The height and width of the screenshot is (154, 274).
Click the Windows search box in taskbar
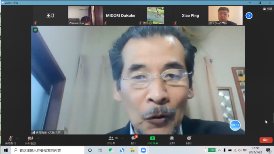click(x=48, y=150)
